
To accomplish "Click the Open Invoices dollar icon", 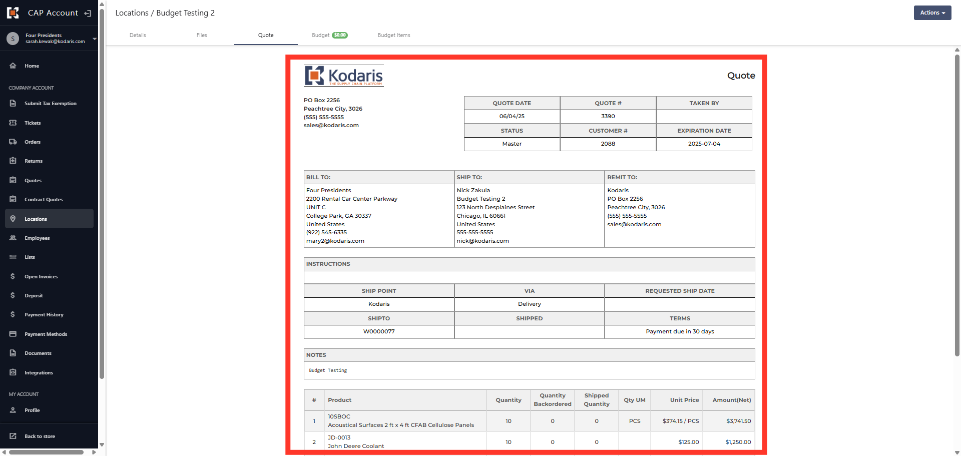I will pos(13,276).
